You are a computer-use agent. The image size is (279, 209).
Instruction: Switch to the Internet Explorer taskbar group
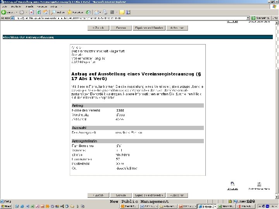(x=207, y=206)
